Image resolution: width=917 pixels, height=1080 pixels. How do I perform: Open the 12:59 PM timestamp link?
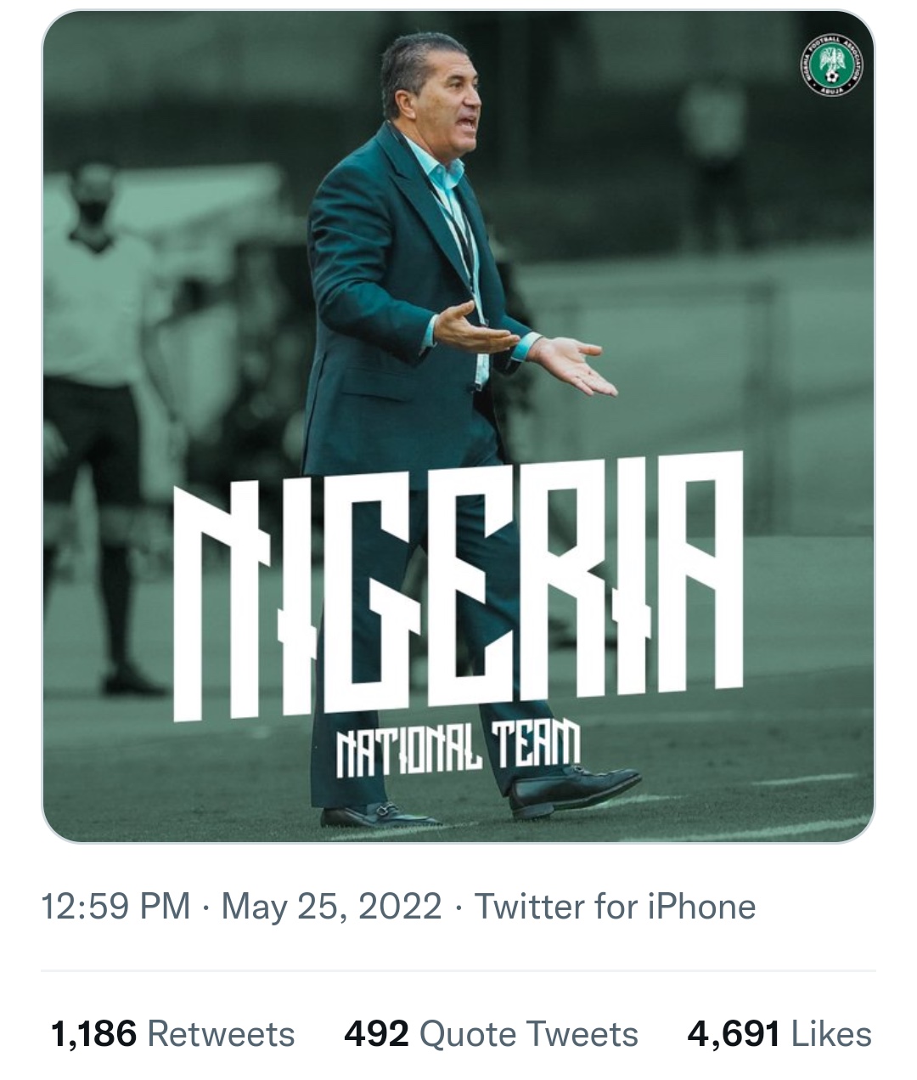point(115,907)
